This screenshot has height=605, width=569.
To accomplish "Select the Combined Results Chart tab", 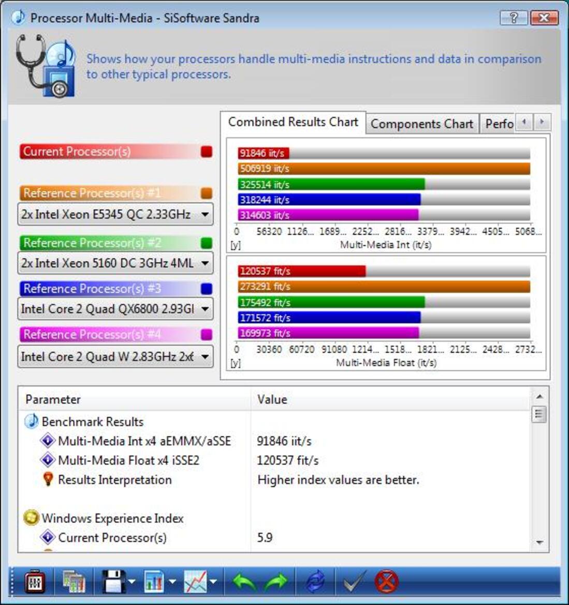I will tap(293, 122).
